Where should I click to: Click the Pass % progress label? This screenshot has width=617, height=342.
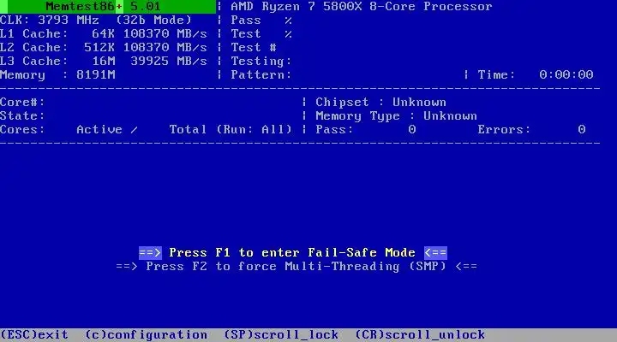click(261, 20)
